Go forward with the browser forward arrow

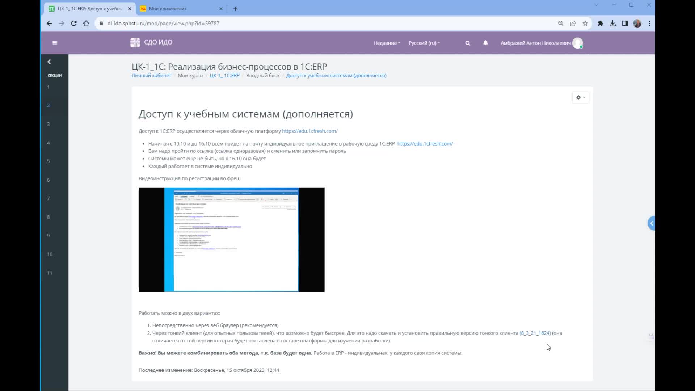(x=62, y=24)
